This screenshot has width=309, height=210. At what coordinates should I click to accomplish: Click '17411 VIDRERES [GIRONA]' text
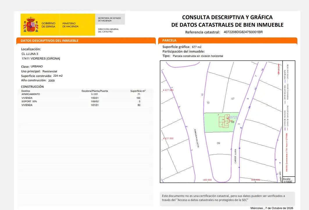point(41,58)
